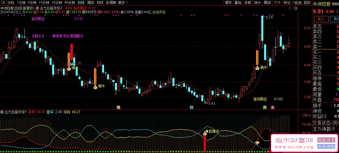339x153 pixels.
Task: Click the 叠加 overlay button
Action: [x=238, y=3]
